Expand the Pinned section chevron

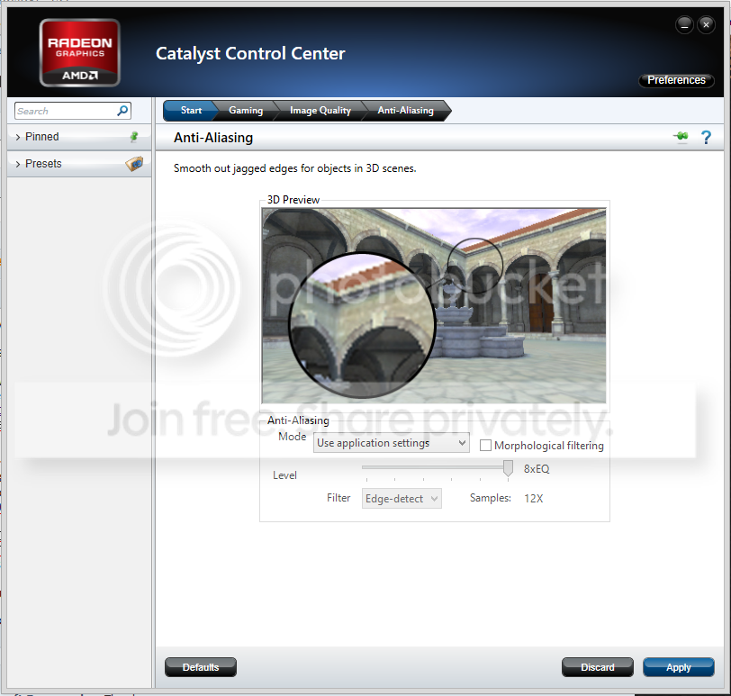[x=18, y=137]
